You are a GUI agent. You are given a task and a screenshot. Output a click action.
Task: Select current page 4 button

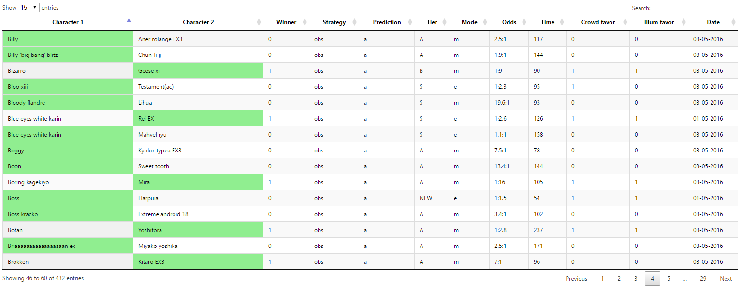click(x=653, y=279)
